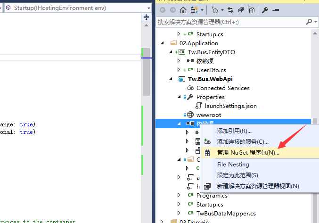Open File Nesting context menu item

[x=233, y=164]
